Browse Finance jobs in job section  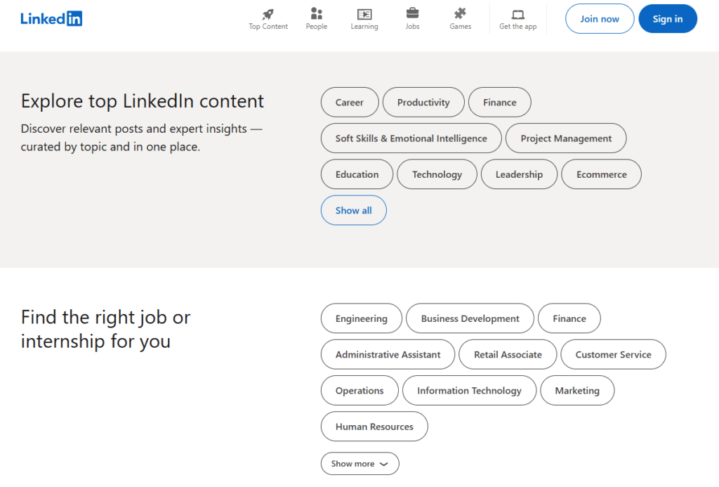(569, 318)
